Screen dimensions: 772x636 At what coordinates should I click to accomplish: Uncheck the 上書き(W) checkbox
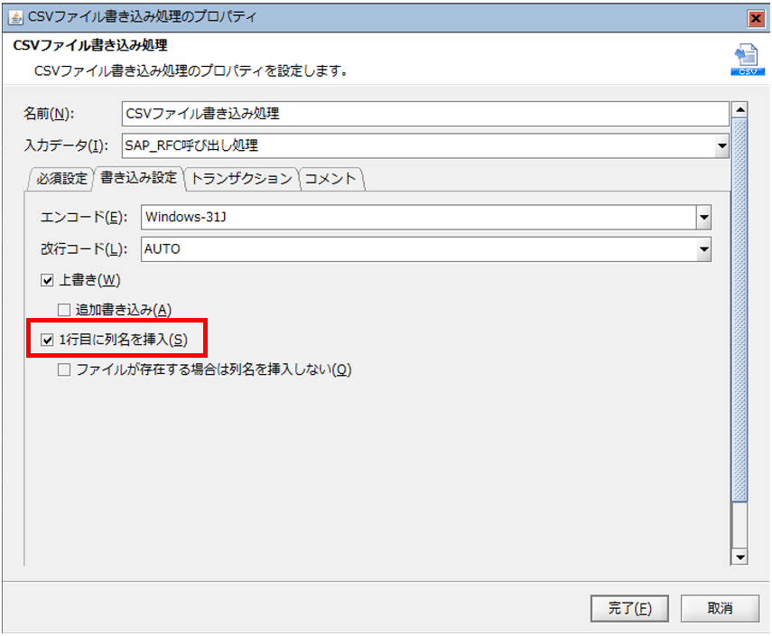[x=48, y=280]
